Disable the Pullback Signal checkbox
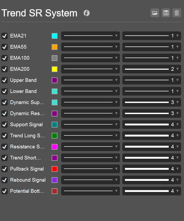This screenshot has width=184, height=221. [4, 169]
